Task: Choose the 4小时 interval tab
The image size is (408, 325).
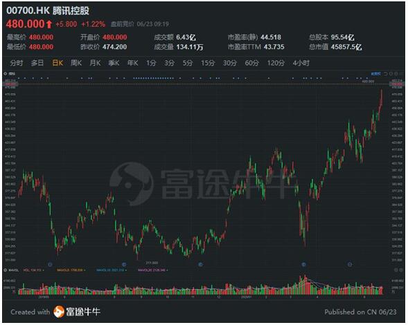Action: click(301, 63)
